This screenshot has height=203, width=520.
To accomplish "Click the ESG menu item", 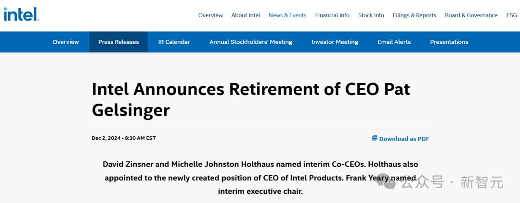I will [511, 15].
